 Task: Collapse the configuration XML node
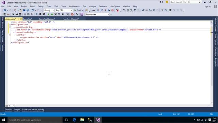coord(10,25)
